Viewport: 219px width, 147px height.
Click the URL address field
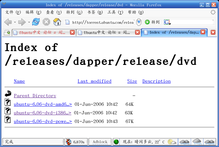click(103, 22)
